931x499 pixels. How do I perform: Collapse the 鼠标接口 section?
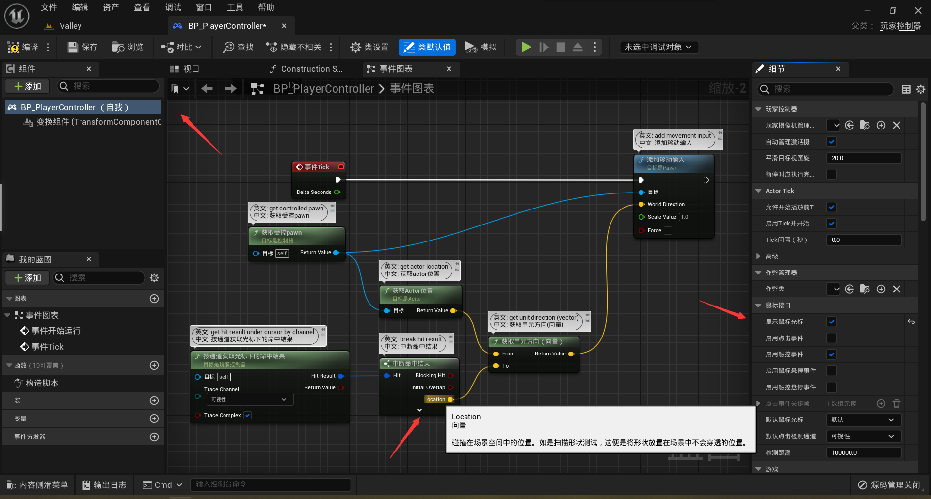point(759,306)
